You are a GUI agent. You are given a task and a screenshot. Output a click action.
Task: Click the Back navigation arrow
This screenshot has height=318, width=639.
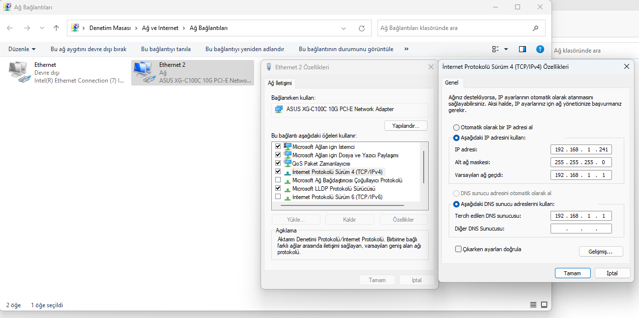click(x=10, y=28)
